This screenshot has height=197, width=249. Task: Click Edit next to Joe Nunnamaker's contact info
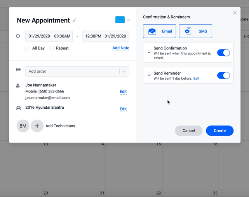[x=123, y=92]
